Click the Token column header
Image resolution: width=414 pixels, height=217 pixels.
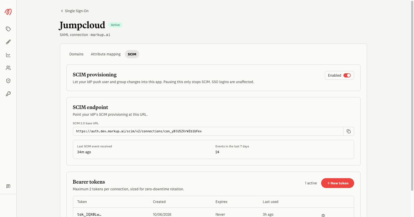click(x=82, y=202)
